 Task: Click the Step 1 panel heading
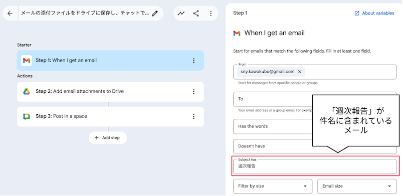coord(240,13)
